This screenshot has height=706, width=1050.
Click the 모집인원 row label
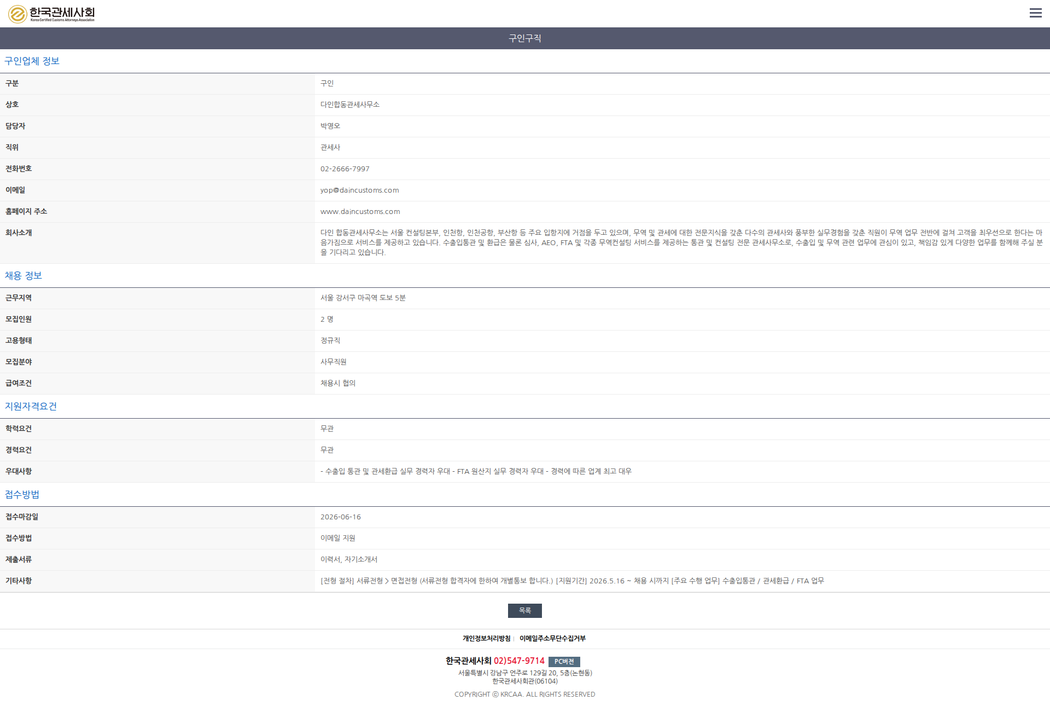point(19,319)
